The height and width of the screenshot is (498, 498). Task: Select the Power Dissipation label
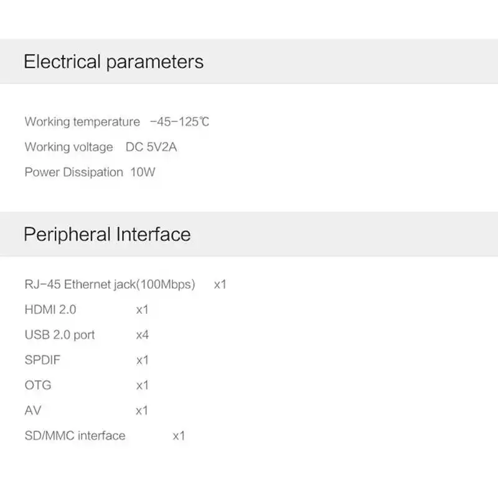click(x=74, y=172)
